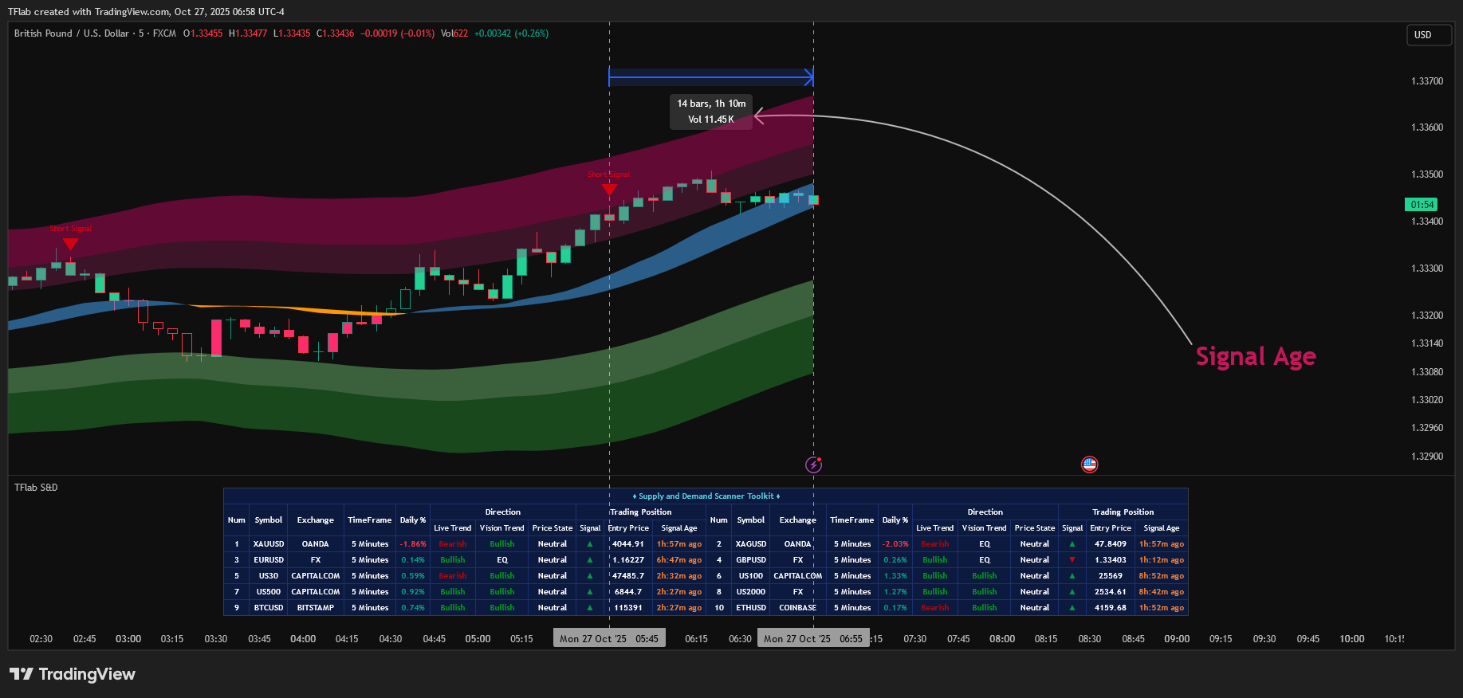Click the US500 symbol cell

point(269,592)
